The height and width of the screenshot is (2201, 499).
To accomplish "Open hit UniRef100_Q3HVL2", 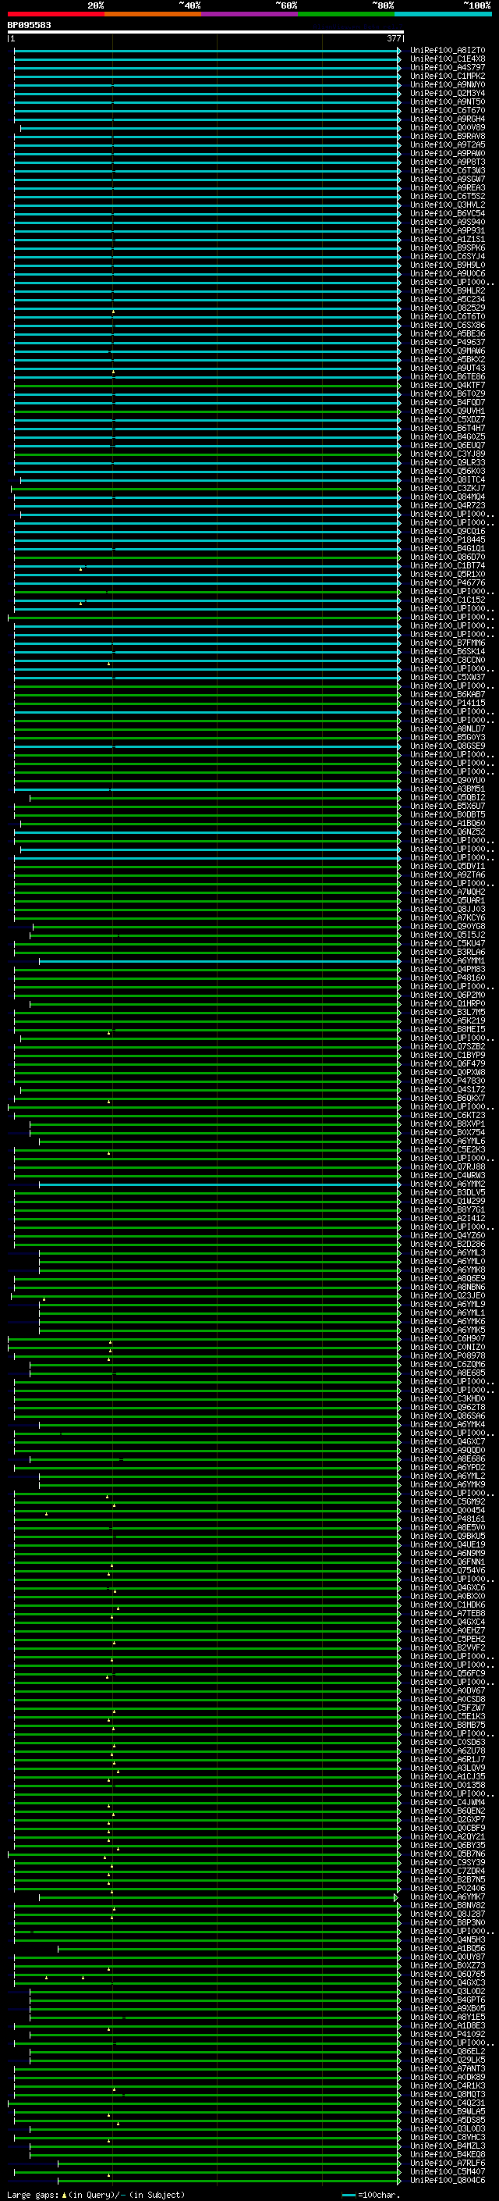I will pos(448,205).
